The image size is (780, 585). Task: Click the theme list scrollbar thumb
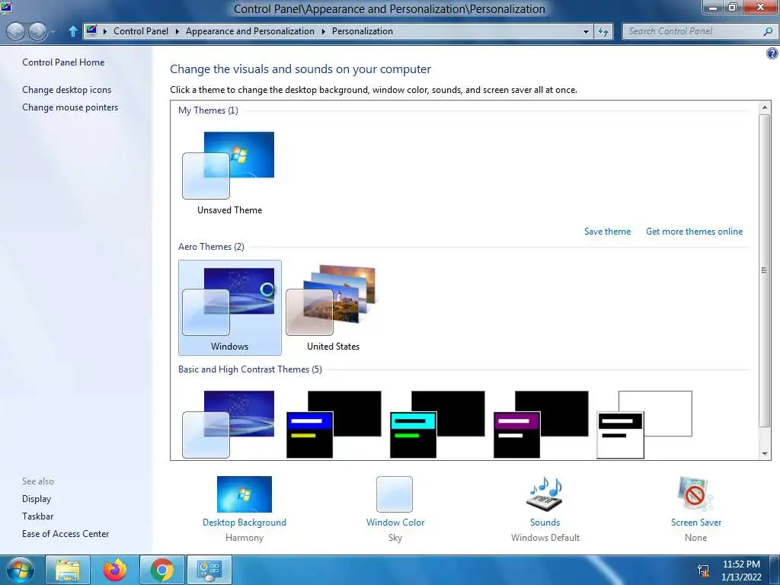tap(765, 270)
